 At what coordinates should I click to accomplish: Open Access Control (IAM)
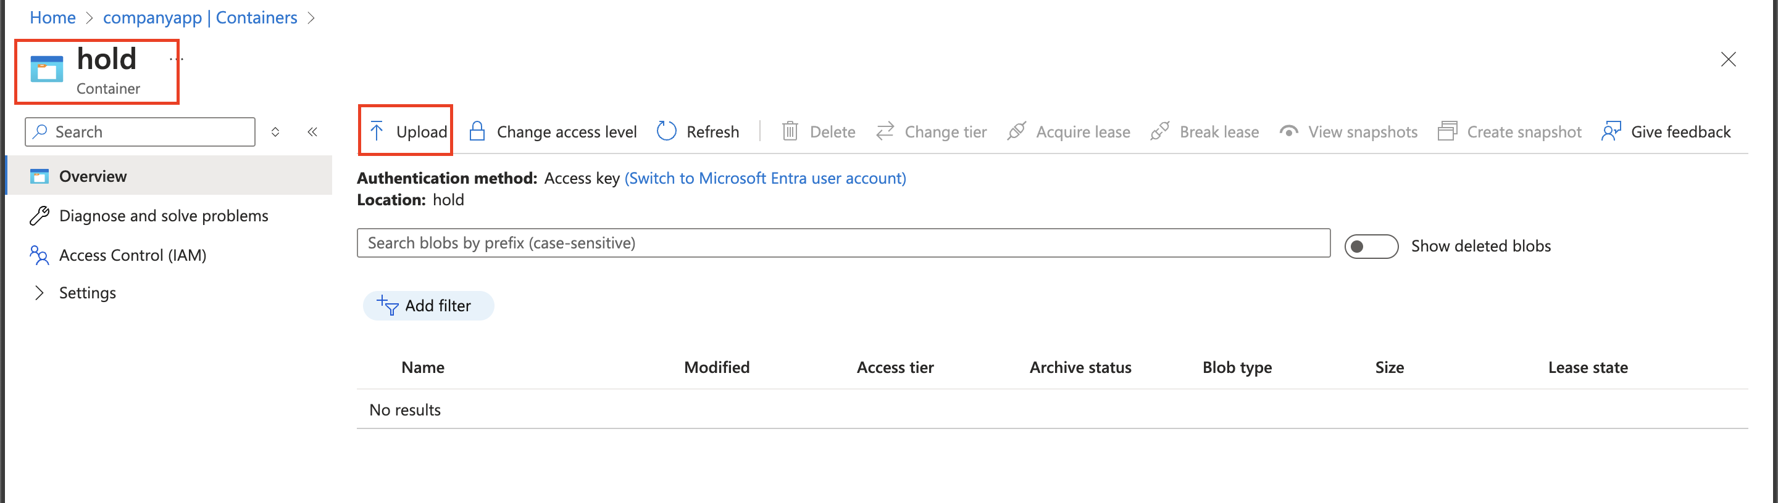pos(133,255)
